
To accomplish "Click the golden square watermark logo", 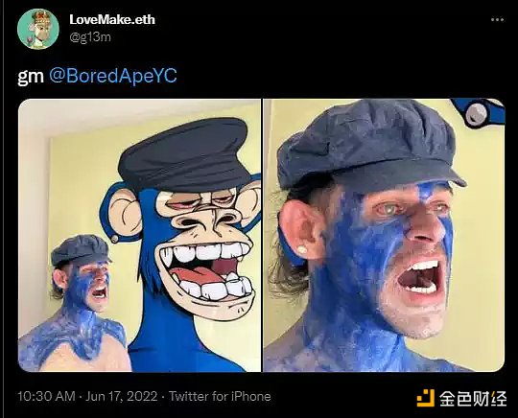I will [426, 398].
